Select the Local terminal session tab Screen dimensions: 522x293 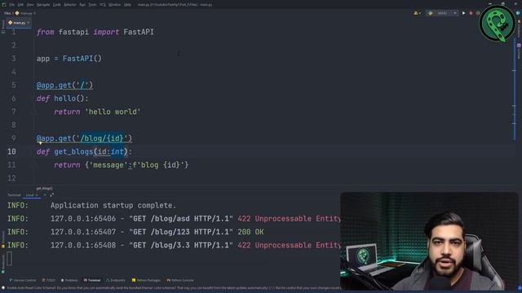pyautogui.click(x=31, y=195)
